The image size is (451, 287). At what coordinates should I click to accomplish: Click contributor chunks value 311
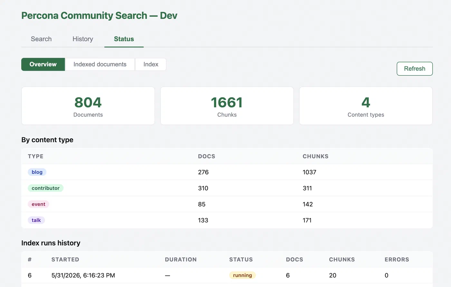coord(307,188)
